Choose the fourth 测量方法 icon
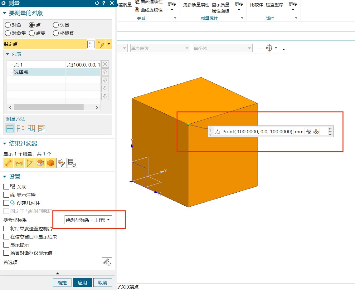This screenshot has height=290, width=355. (x=42, y=128)
